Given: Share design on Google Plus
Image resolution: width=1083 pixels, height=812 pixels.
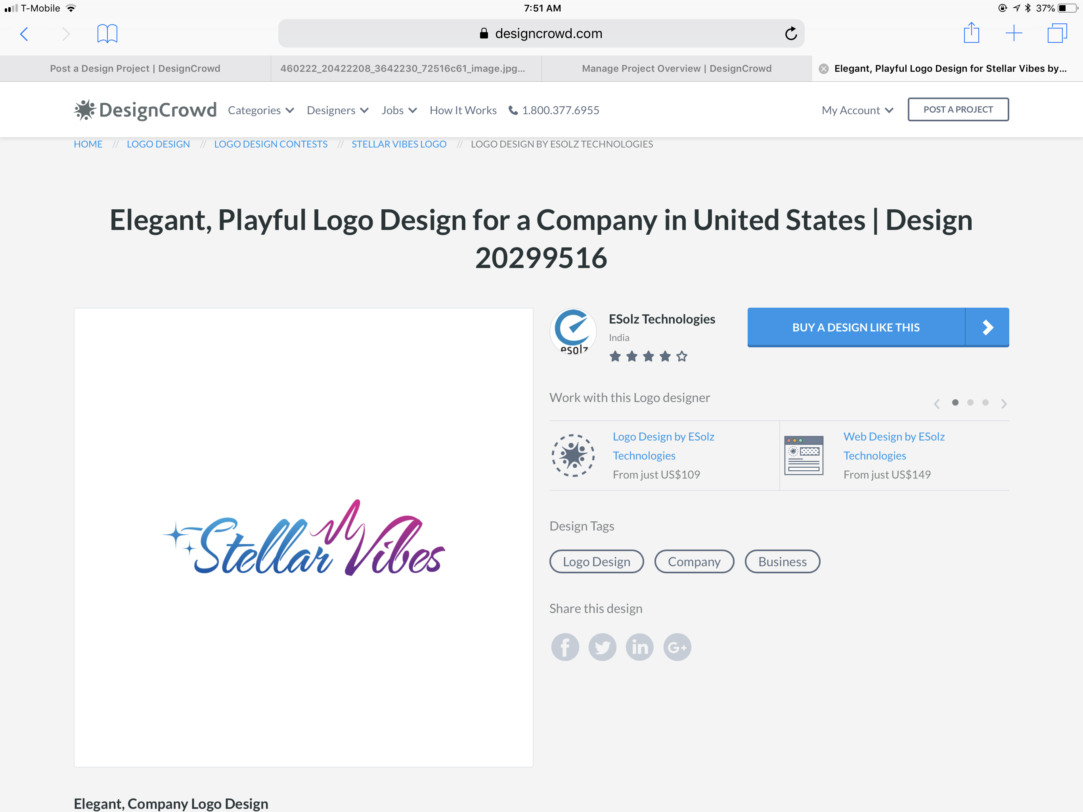Looking at the screenshot, I should [677, 647].
